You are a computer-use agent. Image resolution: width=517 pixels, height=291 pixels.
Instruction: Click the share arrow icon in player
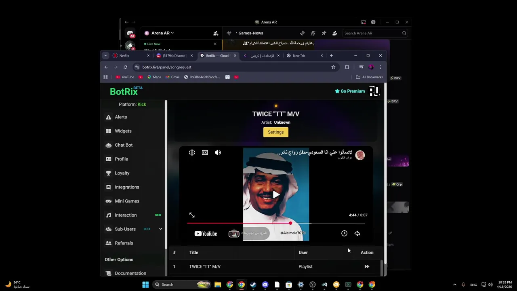coord(357,233)
